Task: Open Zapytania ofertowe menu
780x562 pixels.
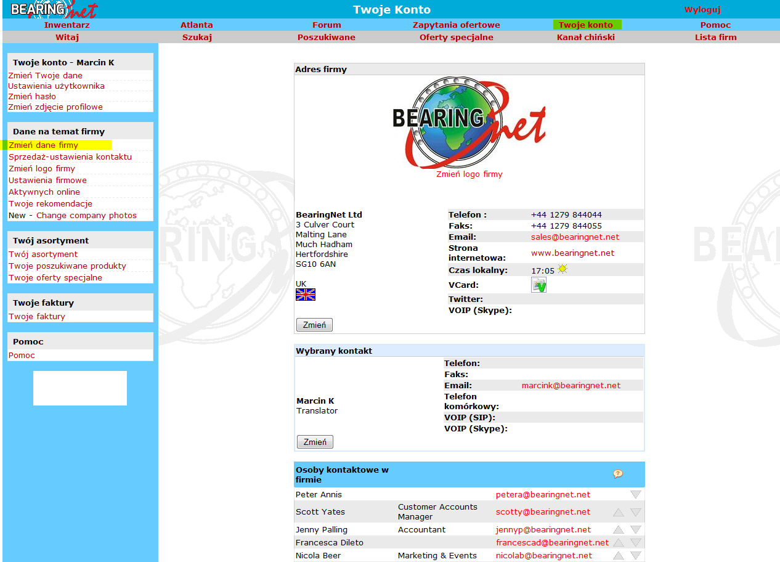Action: [457, 25]
